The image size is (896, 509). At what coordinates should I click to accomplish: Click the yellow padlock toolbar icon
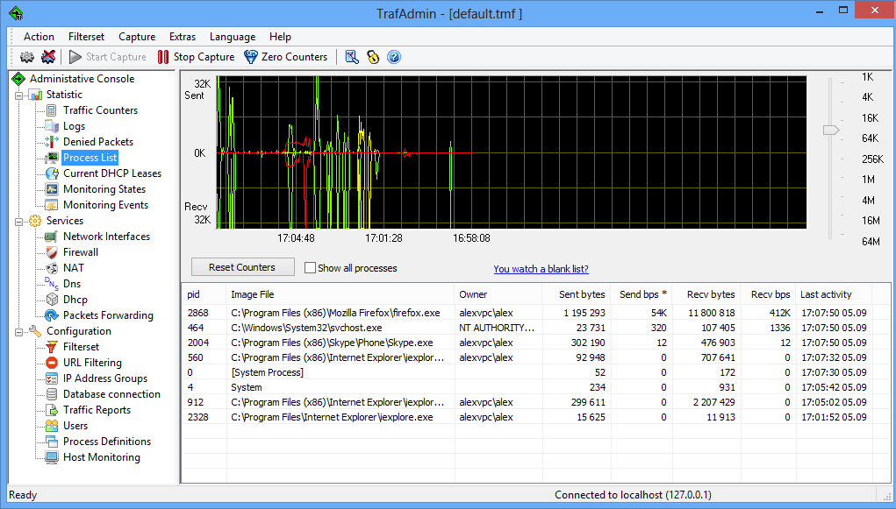373,57
